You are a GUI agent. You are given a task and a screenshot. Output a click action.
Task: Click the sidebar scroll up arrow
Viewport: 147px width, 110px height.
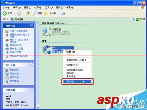(38, 23)
